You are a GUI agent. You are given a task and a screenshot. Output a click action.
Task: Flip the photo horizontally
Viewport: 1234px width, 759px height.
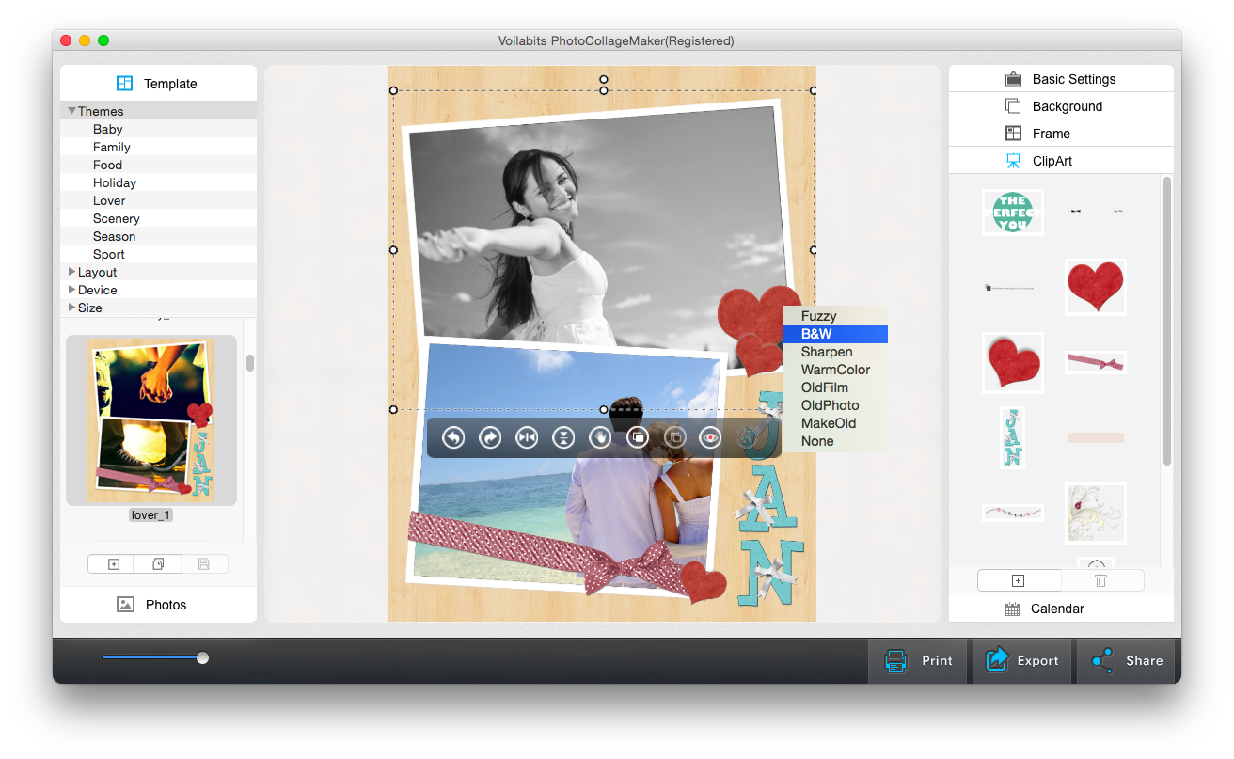(x=527, y=437)
